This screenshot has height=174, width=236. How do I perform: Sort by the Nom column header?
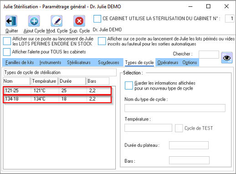click(16, 81)
